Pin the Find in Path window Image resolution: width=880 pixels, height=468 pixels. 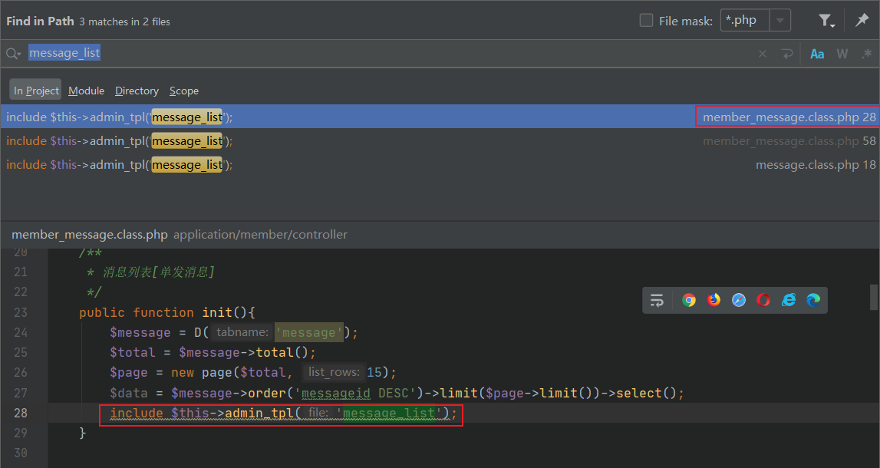(x=862, y=21)
